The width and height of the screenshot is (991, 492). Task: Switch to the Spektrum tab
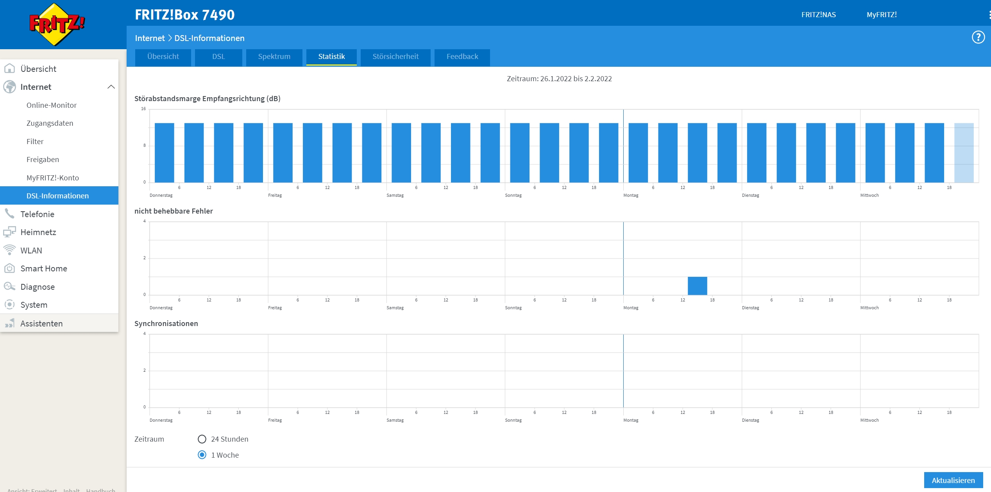274,57
